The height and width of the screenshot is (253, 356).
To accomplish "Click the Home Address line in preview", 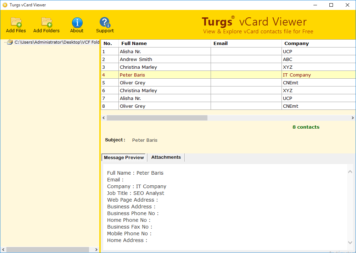I will tap(127, 240).
